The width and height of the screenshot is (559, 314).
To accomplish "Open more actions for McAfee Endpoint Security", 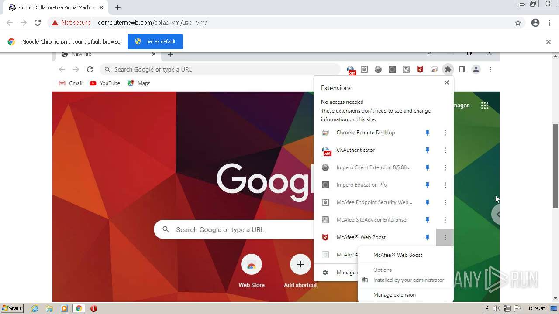I will (x=445, y=202).
